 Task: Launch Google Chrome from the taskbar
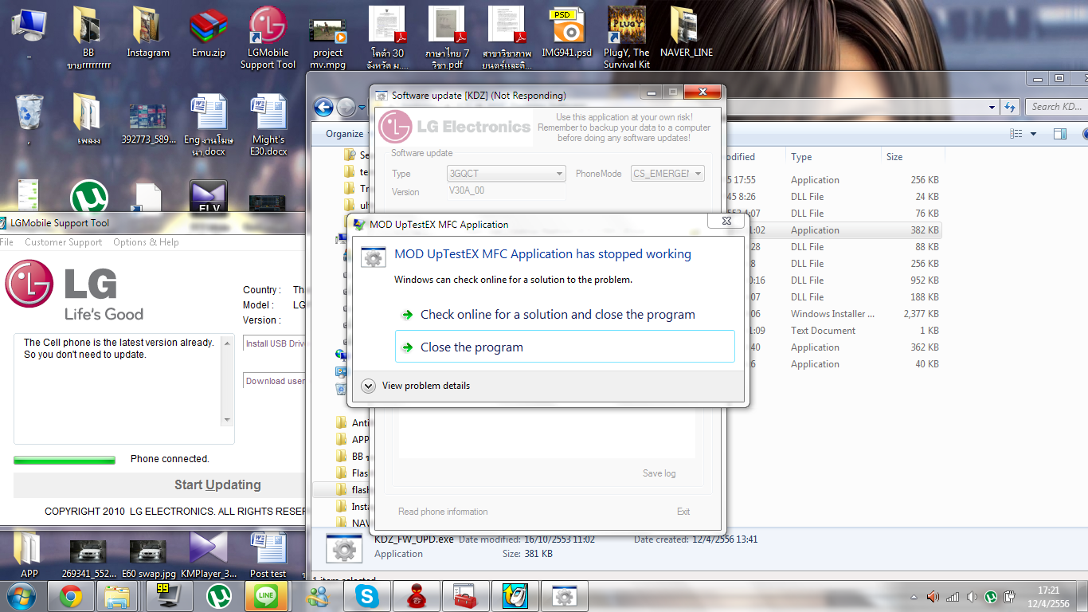71,596
